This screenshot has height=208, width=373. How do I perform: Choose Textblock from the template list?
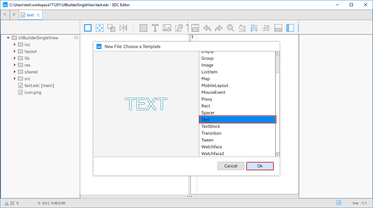[x=211, y=126]
